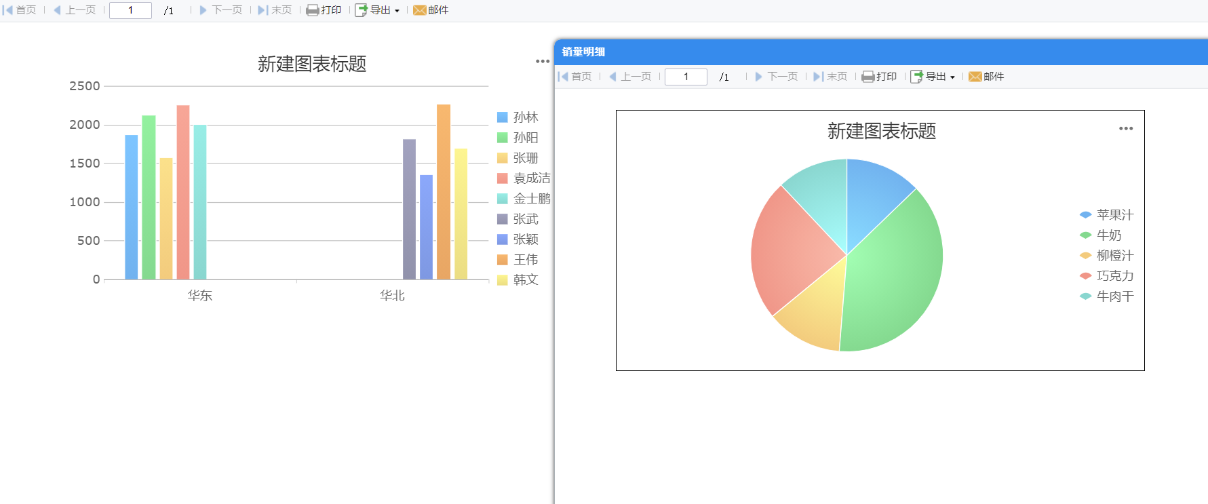
Task: Go to previous page in 销量明细 window
Action: tap(630, 77)
